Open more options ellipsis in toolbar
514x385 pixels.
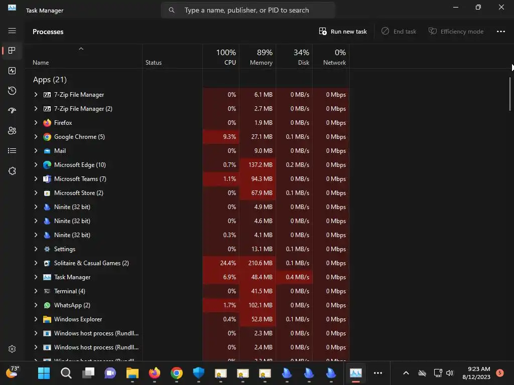pos(500,32)
